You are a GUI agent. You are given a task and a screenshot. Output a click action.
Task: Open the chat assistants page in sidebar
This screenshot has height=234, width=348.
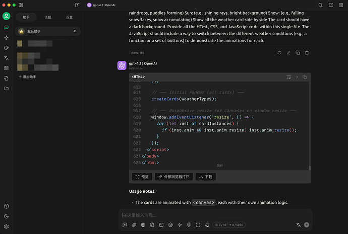click(x=6, y=28)
